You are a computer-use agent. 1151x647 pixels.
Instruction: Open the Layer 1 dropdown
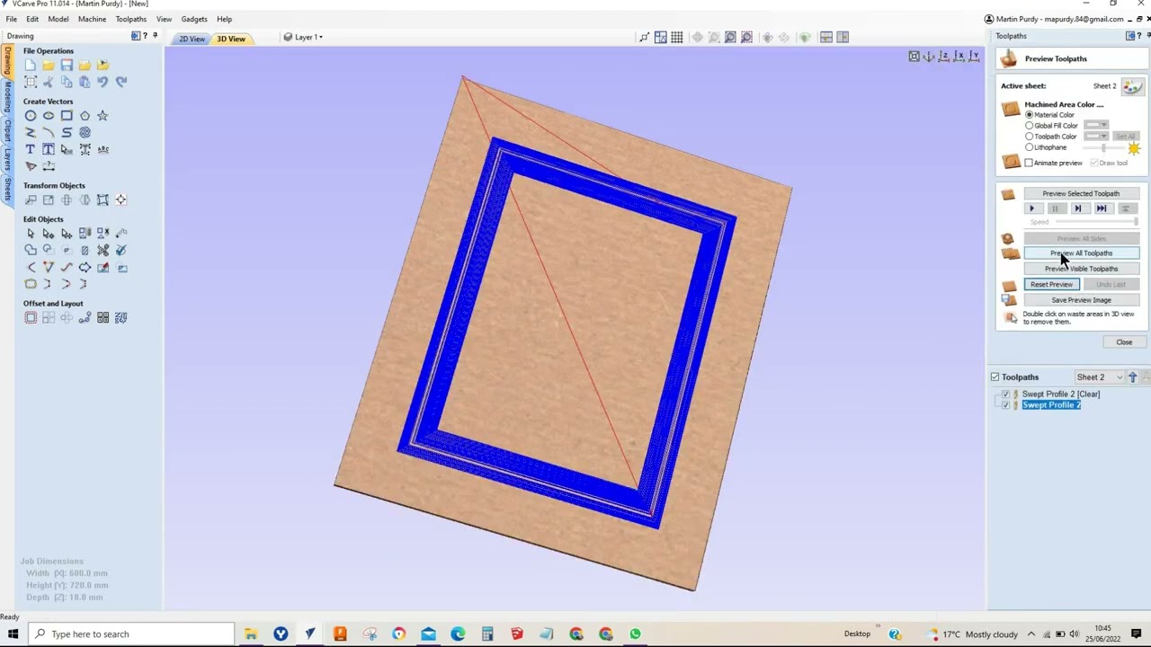click(x=303, y=37)
